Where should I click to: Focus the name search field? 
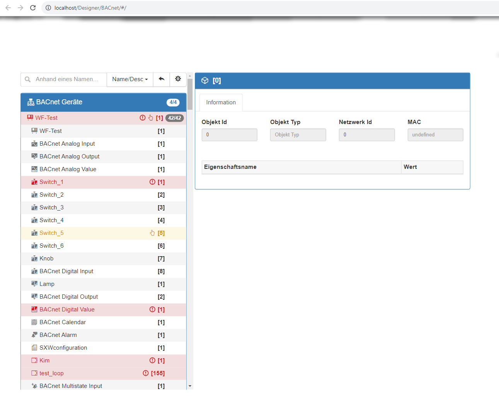(x=64, y=79)
